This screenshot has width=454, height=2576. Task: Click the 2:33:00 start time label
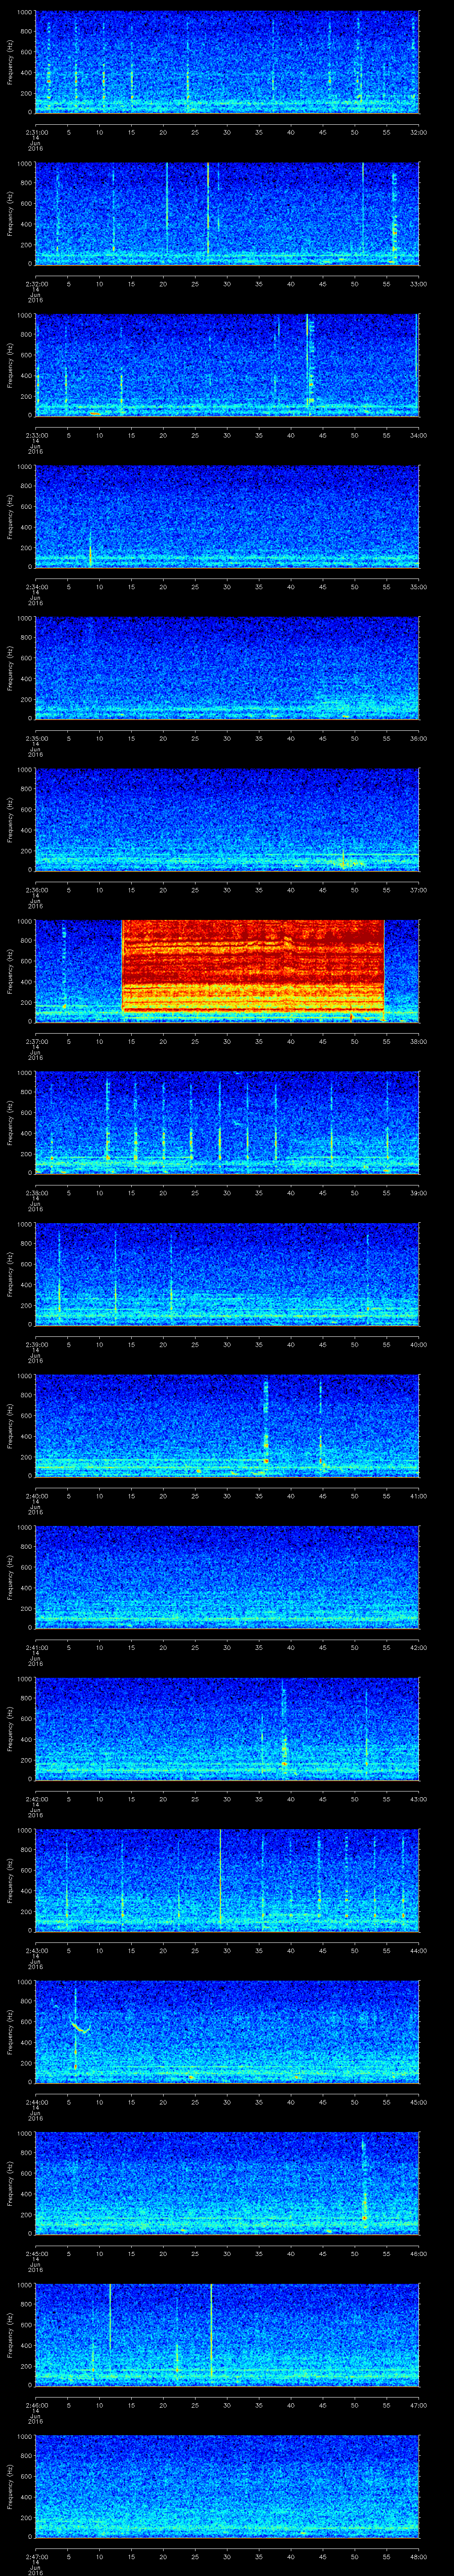[x=36, y=435]
